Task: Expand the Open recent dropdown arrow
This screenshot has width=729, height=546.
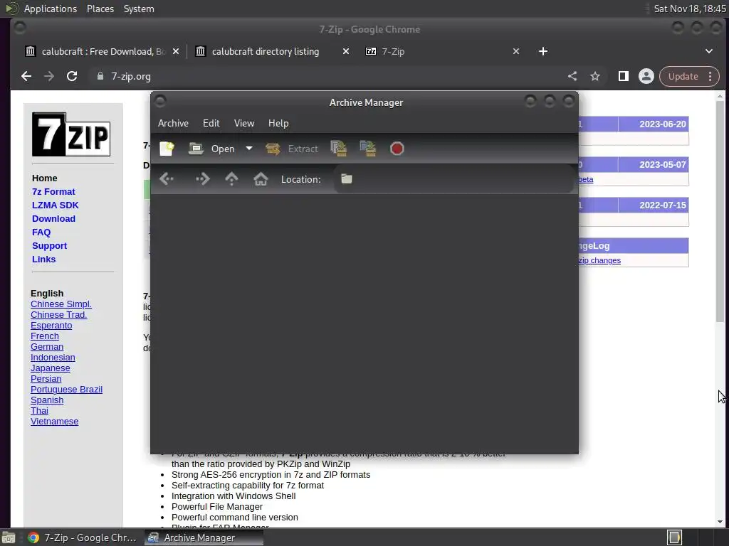Action: click(249, 149)
